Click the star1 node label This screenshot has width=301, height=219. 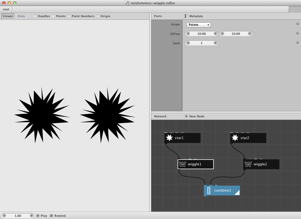click(179, 138)
